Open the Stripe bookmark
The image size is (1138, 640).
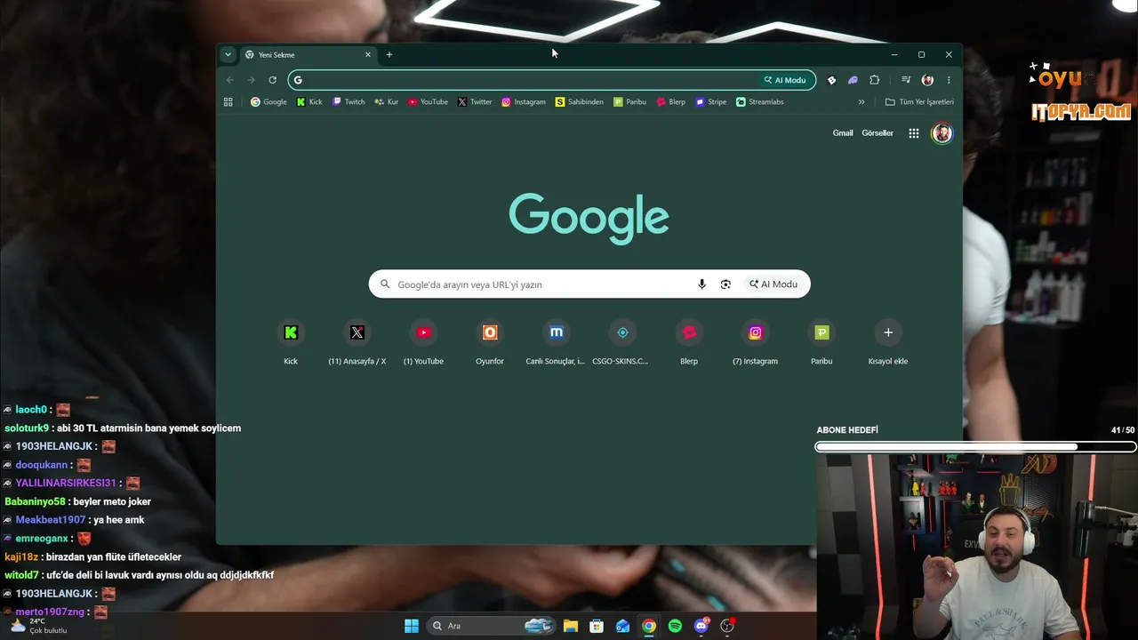tap(711, 102)
